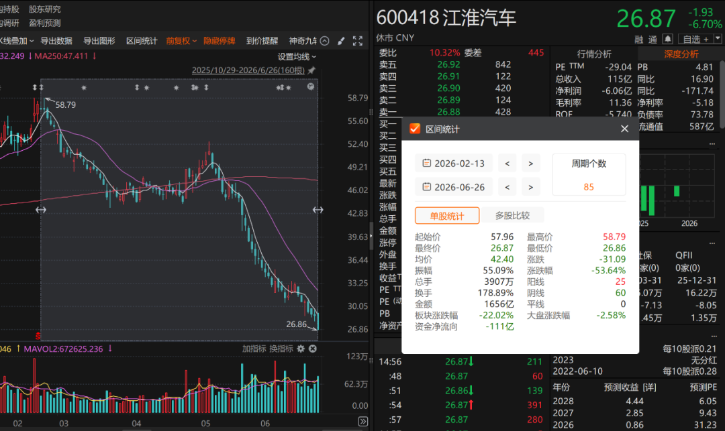725x431 pixels.
Task: Click the 600418 江淮汽车 stock title
Action: 446,18
